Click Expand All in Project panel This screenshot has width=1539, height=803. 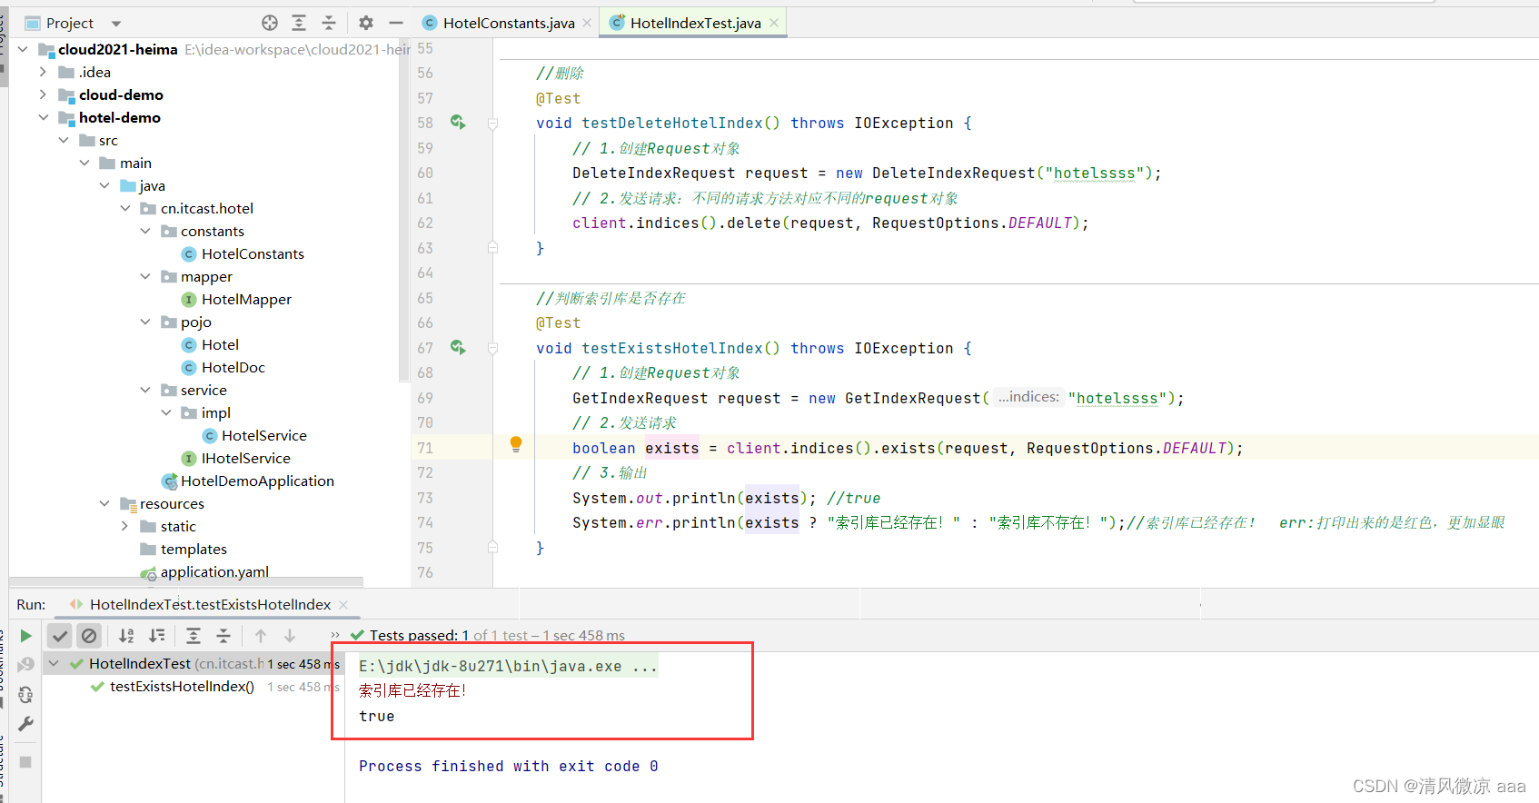299,23
